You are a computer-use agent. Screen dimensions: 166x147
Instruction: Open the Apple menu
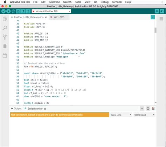click(x=5, y=2)
